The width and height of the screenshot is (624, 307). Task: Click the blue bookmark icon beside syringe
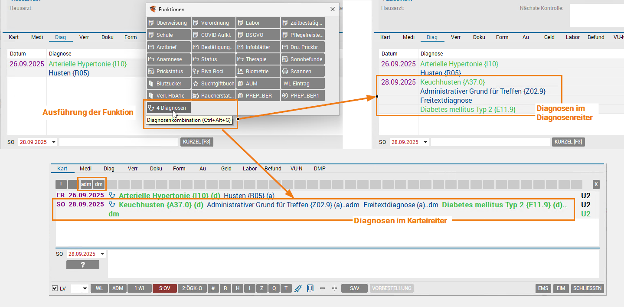click(x=310, y=288)
